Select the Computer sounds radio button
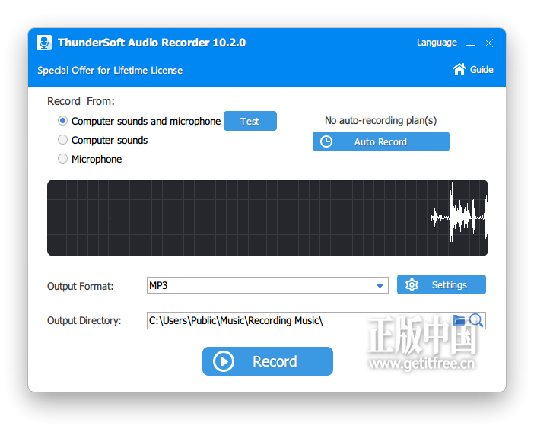Screen dimensions: 534x429 [x=62, y=140]
